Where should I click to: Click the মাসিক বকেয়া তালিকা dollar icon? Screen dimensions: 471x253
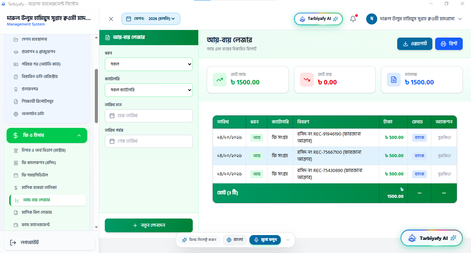coord(16,188)
